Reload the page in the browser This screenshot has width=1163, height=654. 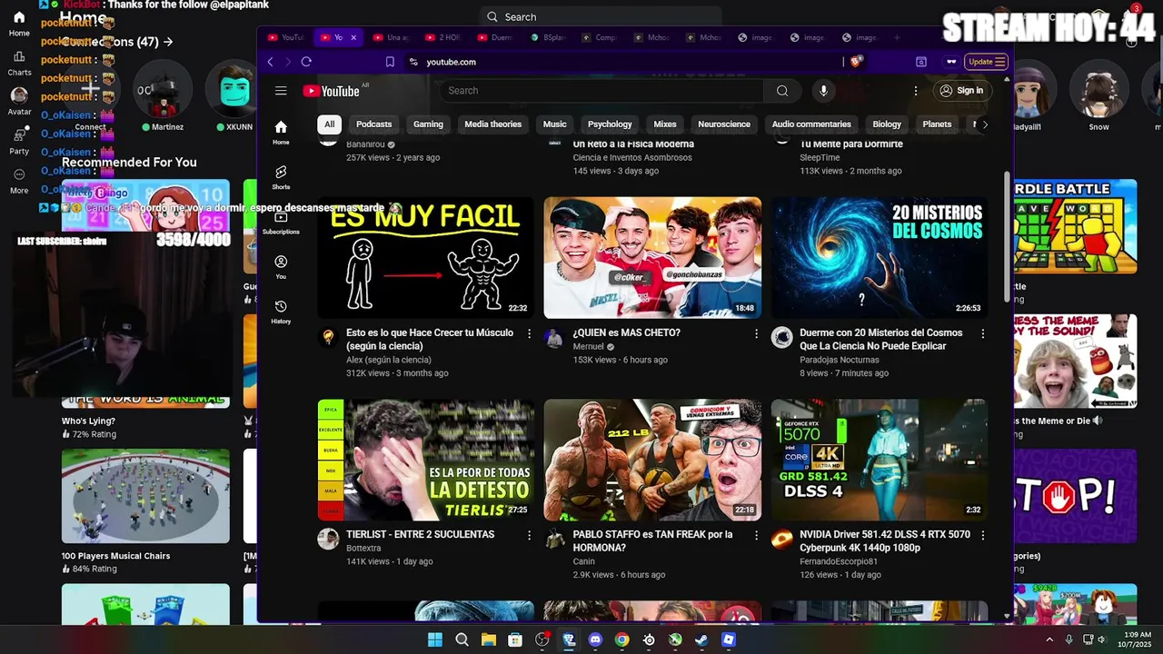pos(306,62)
